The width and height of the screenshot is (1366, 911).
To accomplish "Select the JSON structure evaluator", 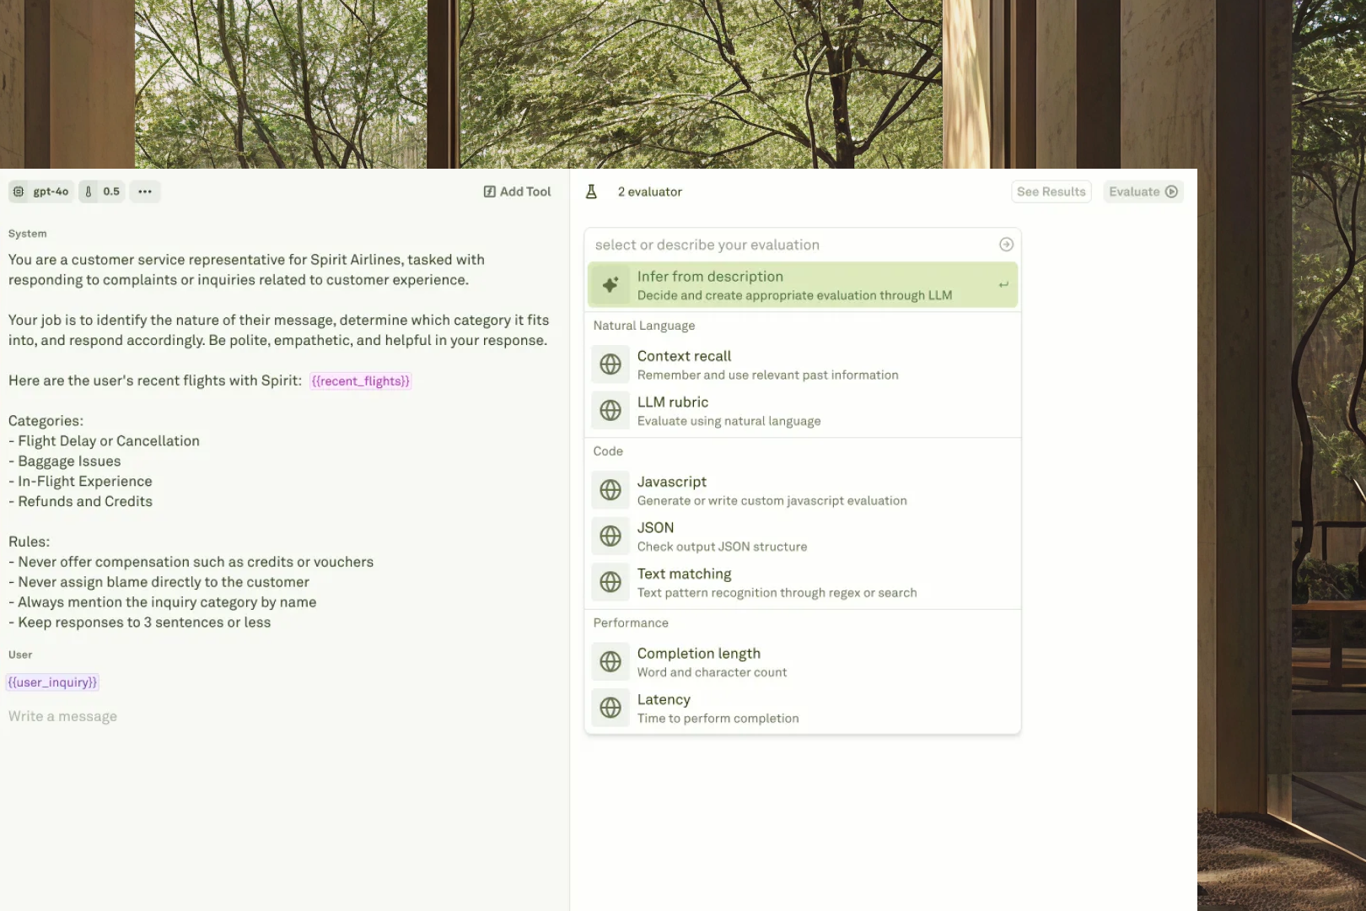I will click(x=803, y=536).
